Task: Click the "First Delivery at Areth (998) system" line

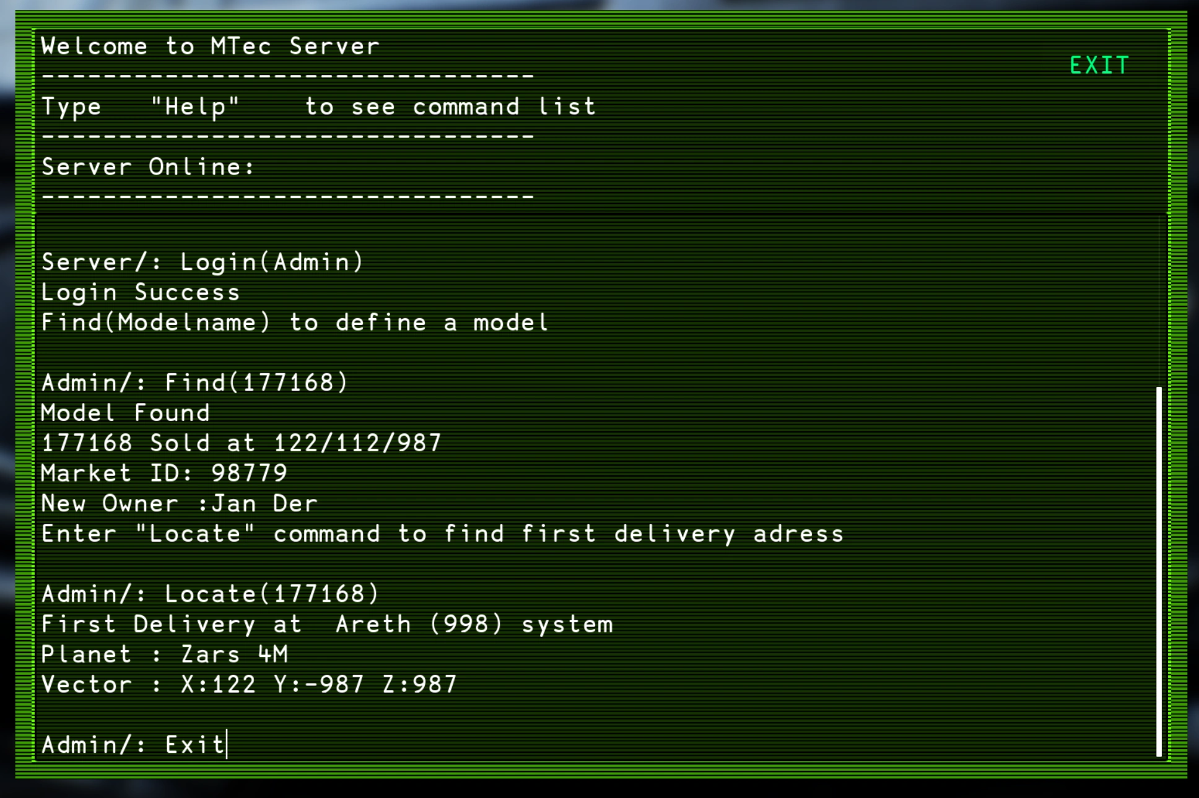Action: pyautogui.click(x=326, y=625)
